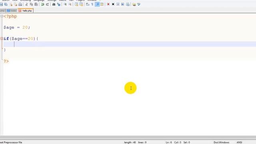Click the Save file toolbar icon

click(1, 4)
